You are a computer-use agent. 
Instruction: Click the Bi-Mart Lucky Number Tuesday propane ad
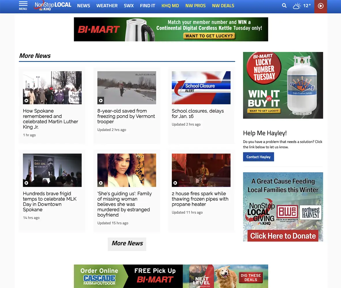pyautogui.click(x=283, y=85)
